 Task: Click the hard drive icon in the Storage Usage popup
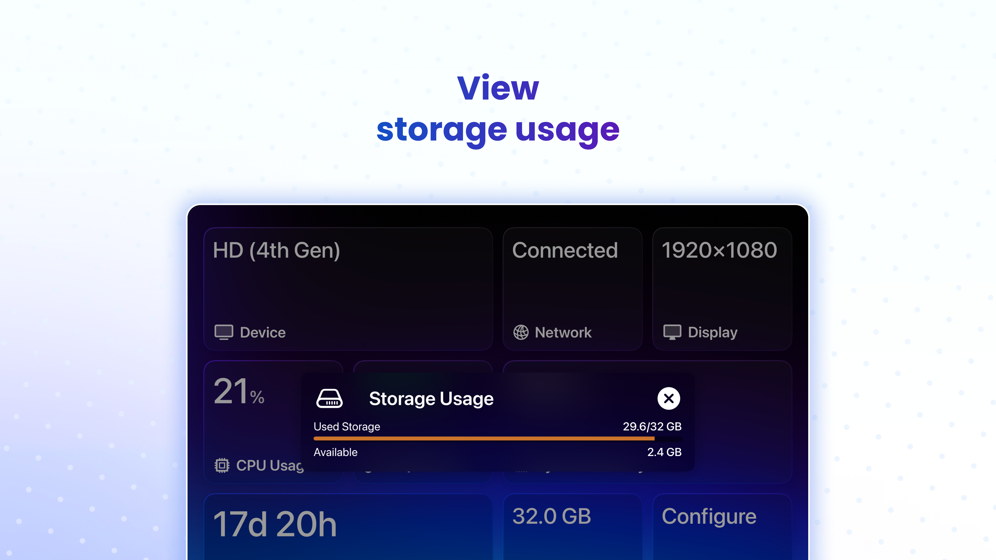[x=329, y=398]
